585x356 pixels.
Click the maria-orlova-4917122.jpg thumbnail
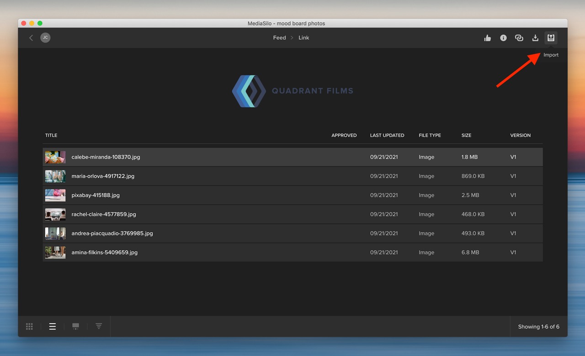[55, 176]
